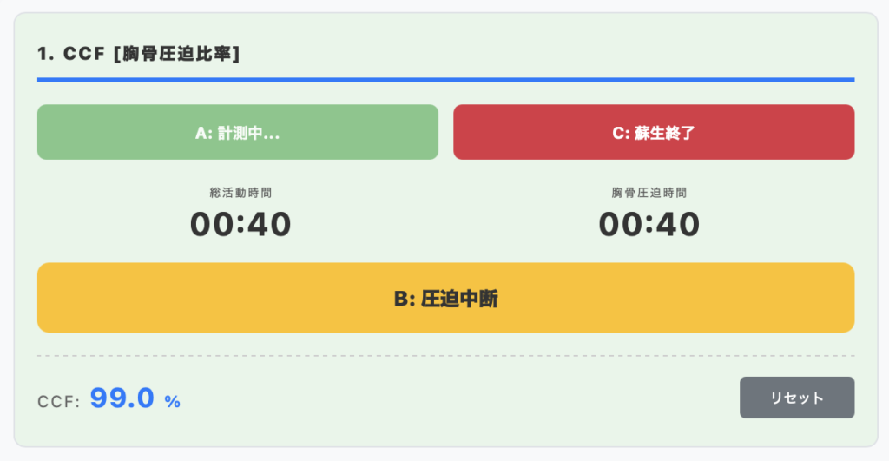Click the number 1. in the heading
889x461 pixels.
(x=46, y=55)
